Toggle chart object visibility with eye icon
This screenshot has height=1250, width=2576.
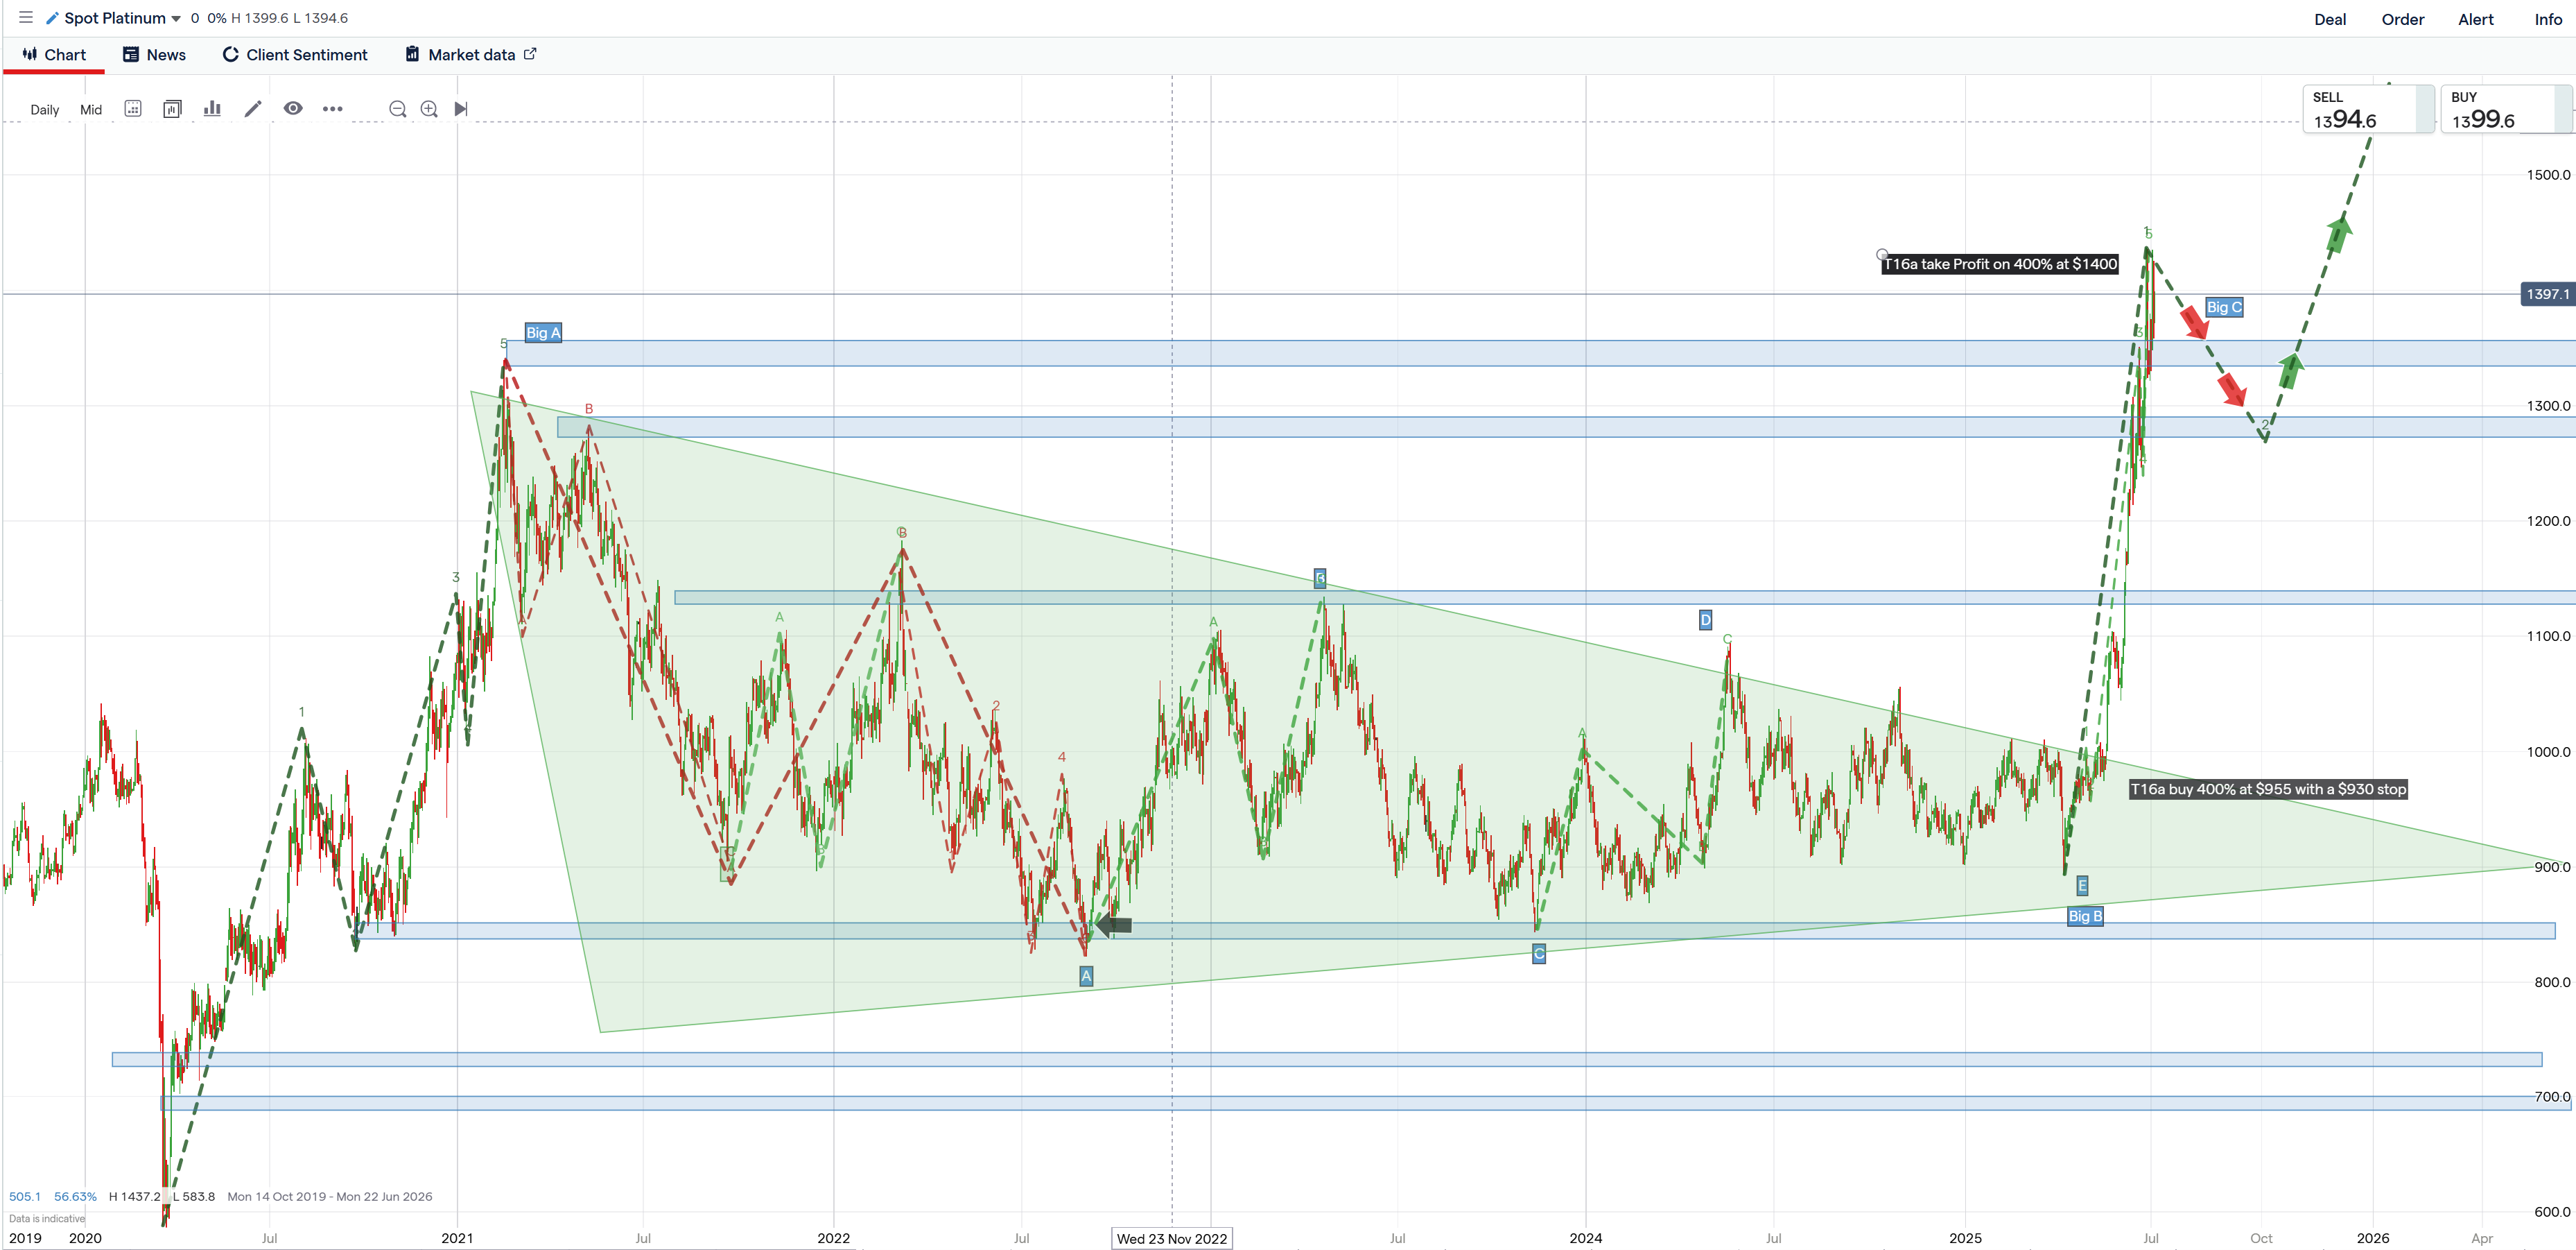tap(292, 108)
